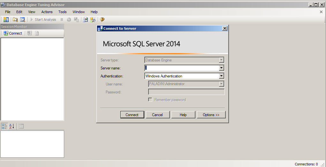Click the database tools wrench icon
The height and width of the screenshot is (167, 326).
tap(93, 20)
